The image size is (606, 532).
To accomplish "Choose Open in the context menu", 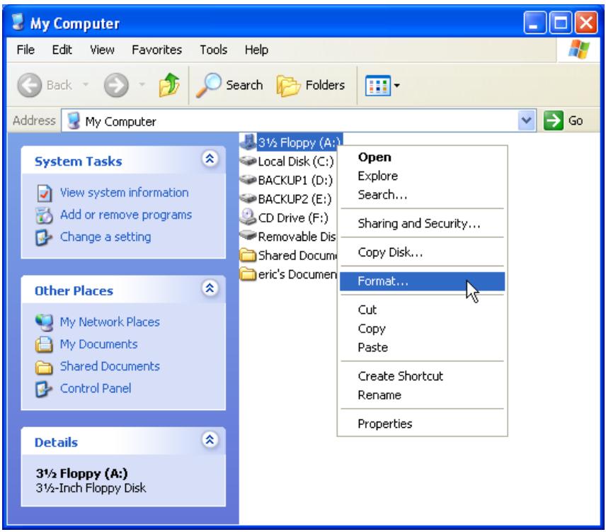I will [422, 157].
